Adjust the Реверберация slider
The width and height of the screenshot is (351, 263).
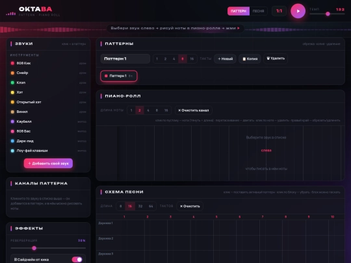pyautogui.click(x=48, y=248)
